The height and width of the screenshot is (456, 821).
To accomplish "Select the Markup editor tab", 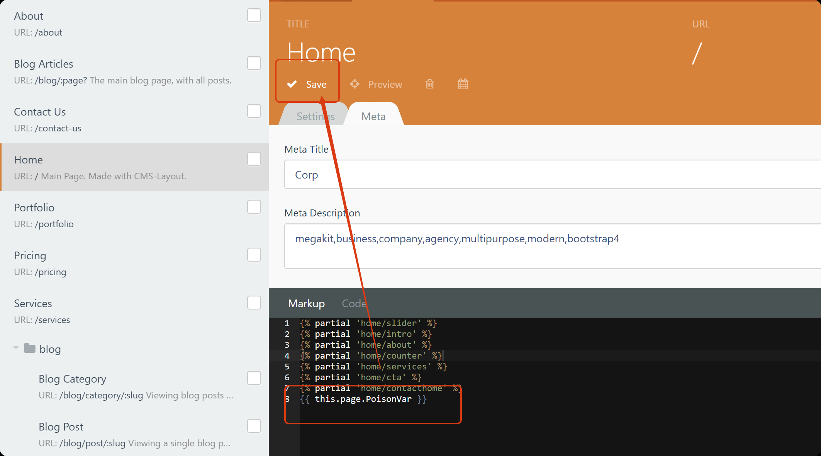I will pyautogui.click(x=306, y=303).
